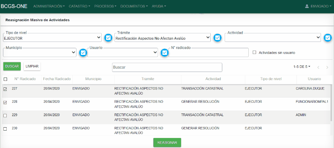Go to previous results page arrow
The height and width of the screenshot is (148, 334).
318,68
